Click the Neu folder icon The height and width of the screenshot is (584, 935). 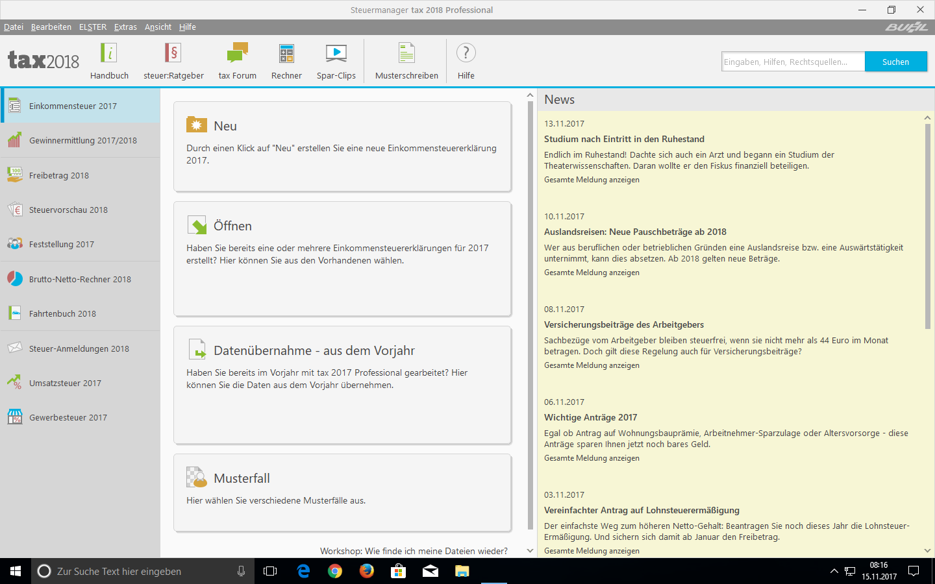click(x=196, y=124)
